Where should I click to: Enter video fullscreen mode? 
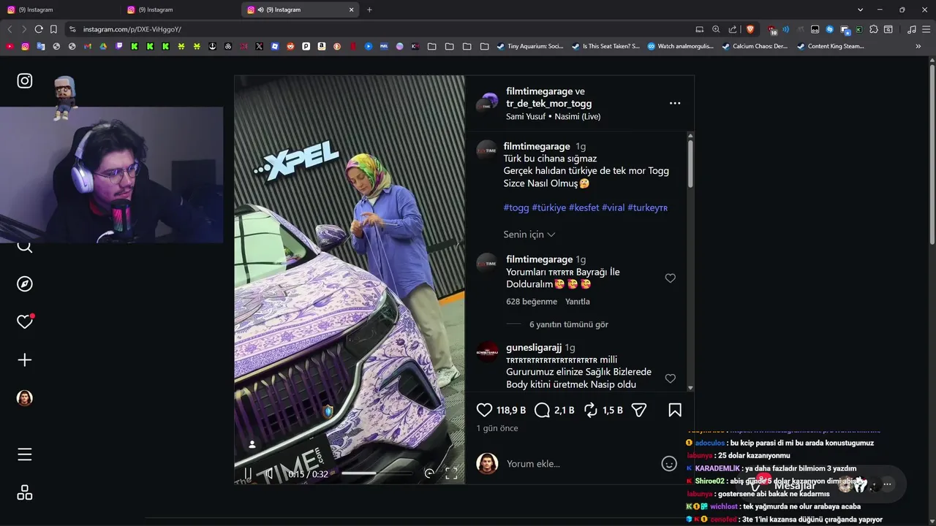tap(451, 473)
